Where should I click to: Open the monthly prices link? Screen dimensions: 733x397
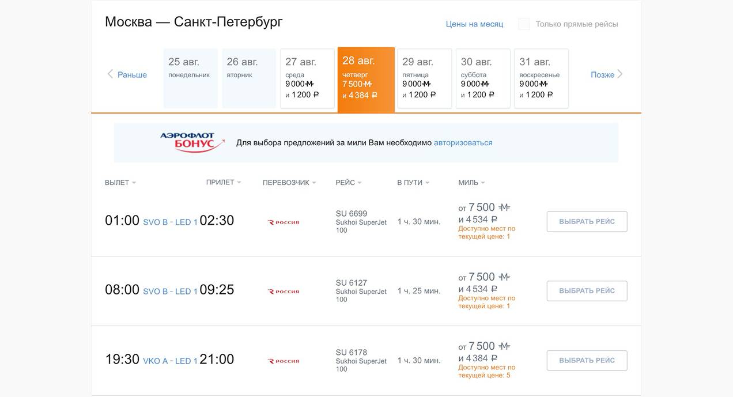click(x=474, y=24)
